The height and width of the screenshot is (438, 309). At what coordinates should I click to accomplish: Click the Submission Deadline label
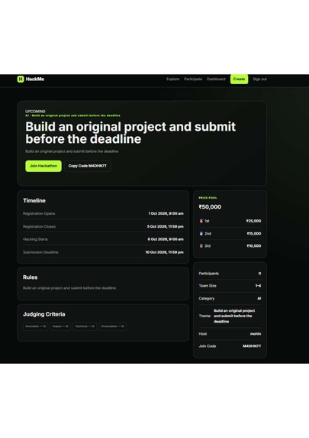[x=40, y=252]
